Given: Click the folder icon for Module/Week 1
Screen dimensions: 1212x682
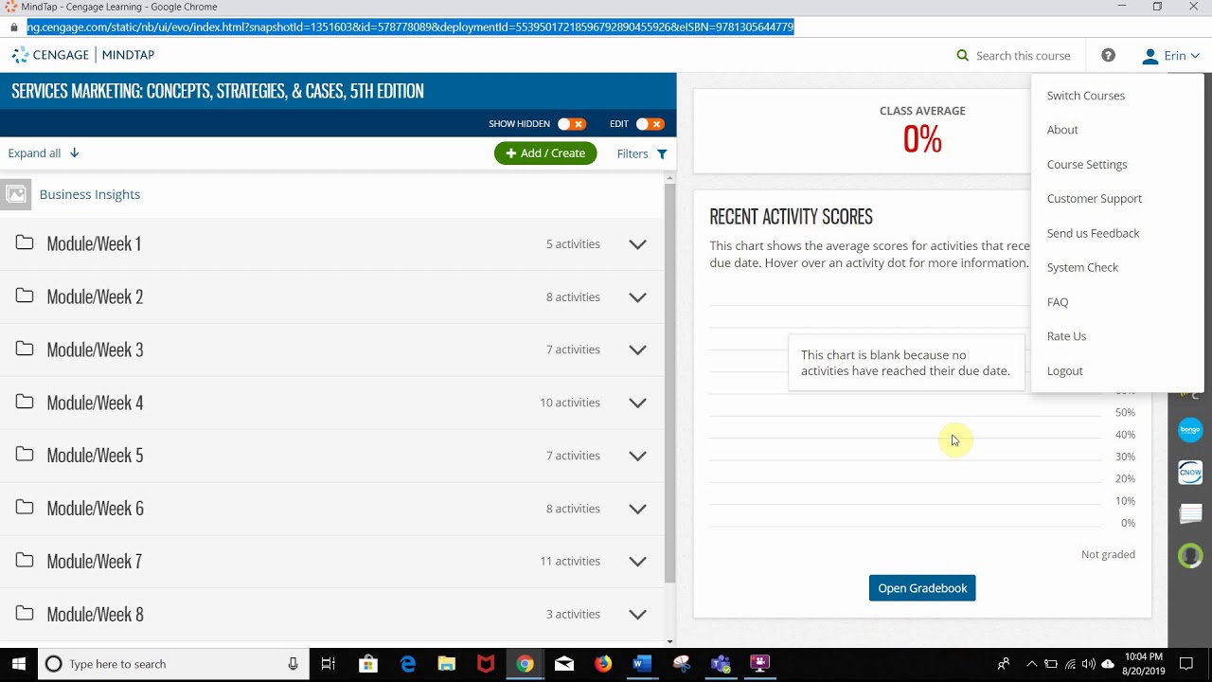Looking at the screenshot, I should [x=25, y=242].
